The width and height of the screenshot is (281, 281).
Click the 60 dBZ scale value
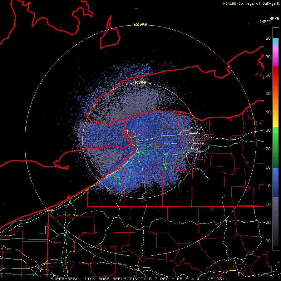[x=268, y=75]
